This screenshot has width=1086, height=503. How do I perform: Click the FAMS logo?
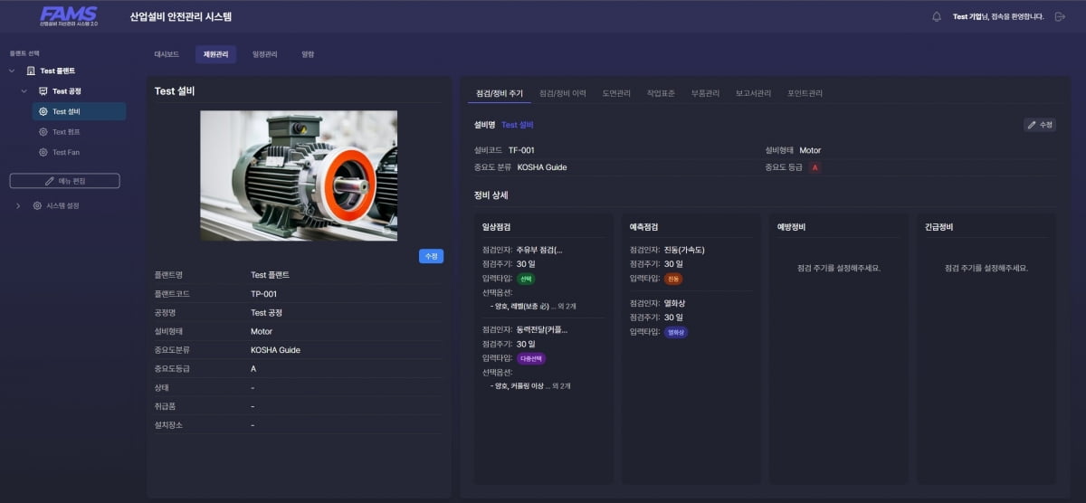coord(69,16)
